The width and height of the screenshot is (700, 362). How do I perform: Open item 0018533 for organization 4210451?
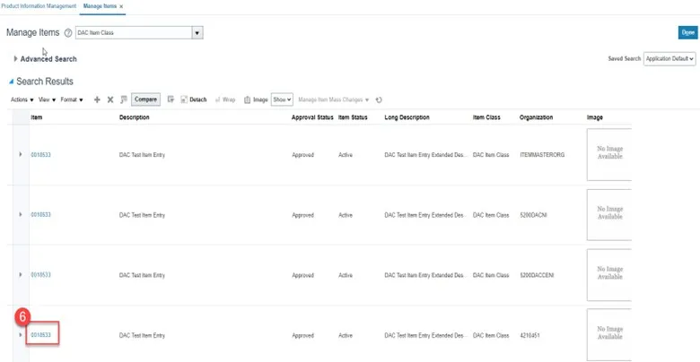click(x=40, y=335)
